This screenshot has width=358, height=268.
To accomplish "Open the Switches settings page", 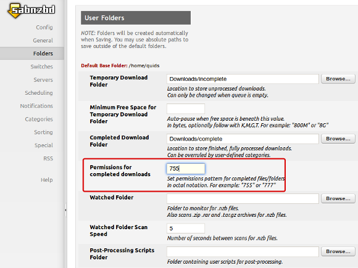I will coord(41,67).
